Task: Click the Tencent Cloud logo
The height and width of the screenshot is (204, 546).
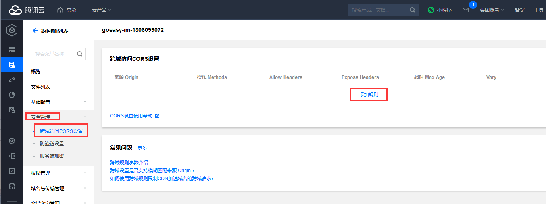Action: (27, 10)
